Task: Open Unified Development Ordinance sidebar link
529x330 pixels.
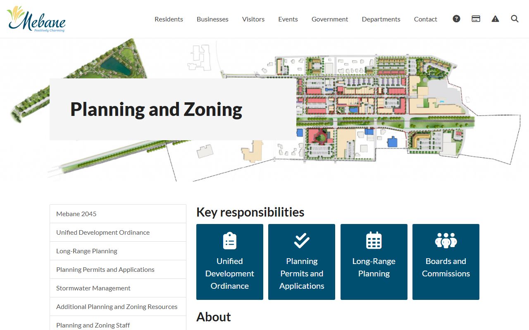Action: (x=118, y=232)
